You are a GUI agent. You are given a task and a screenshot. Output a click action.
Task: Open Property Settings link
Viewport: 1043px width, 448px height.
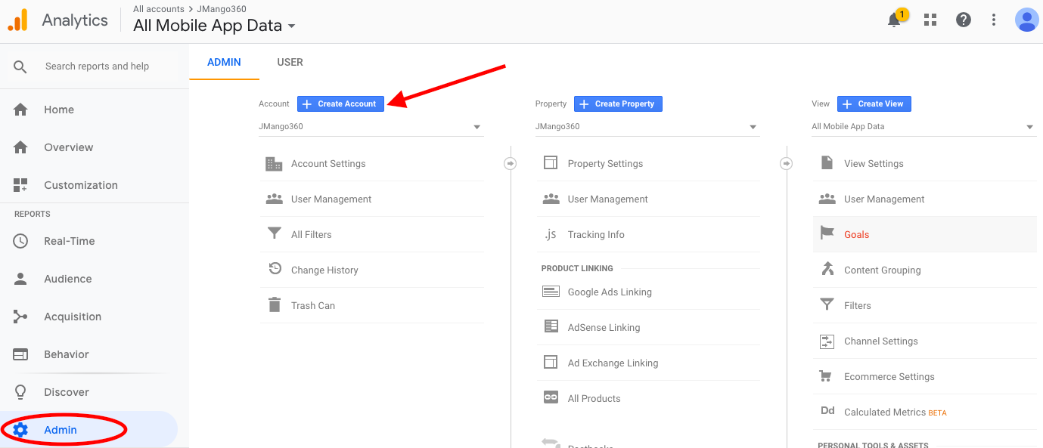605,164
